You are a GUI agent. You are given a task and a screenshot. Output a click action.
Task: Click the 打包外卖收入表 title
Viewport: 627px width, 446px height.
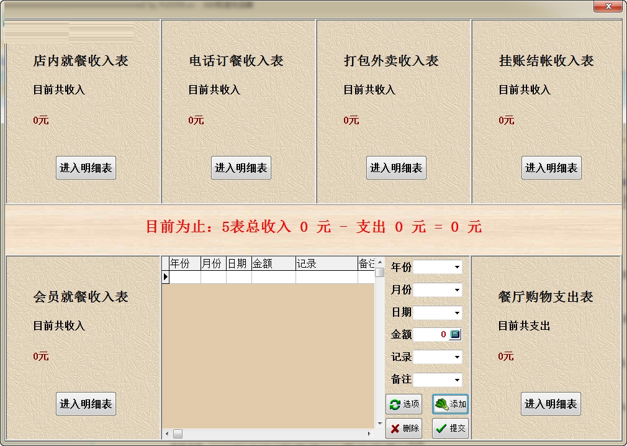click(x=391, y=61)
